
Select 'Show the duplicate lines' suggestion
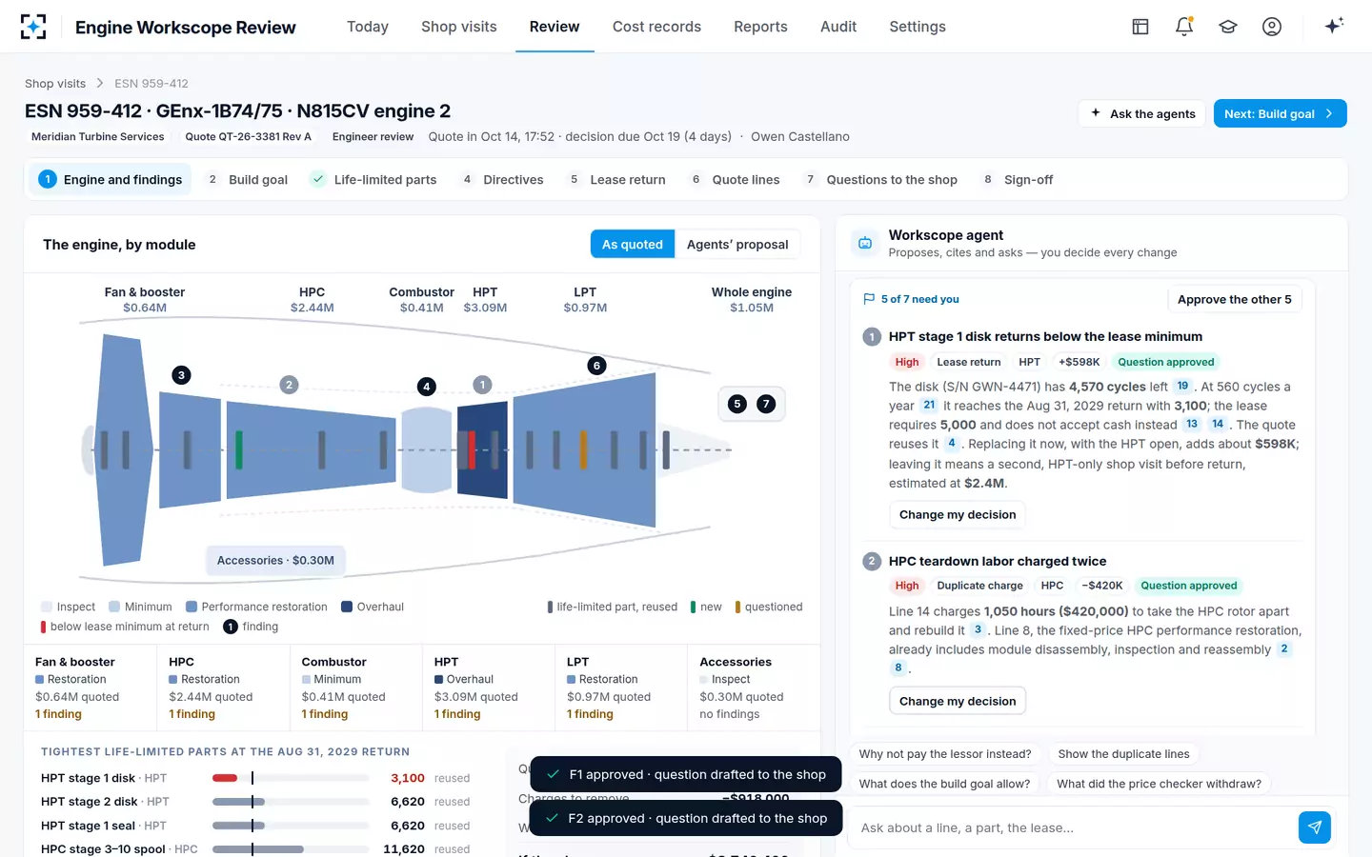click(x=1124, y=754)
